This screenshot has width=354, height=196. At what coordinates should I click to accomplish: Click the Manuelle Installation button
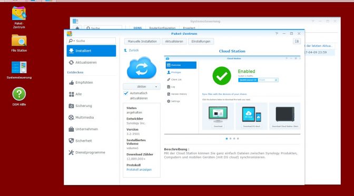pos(142,41)
